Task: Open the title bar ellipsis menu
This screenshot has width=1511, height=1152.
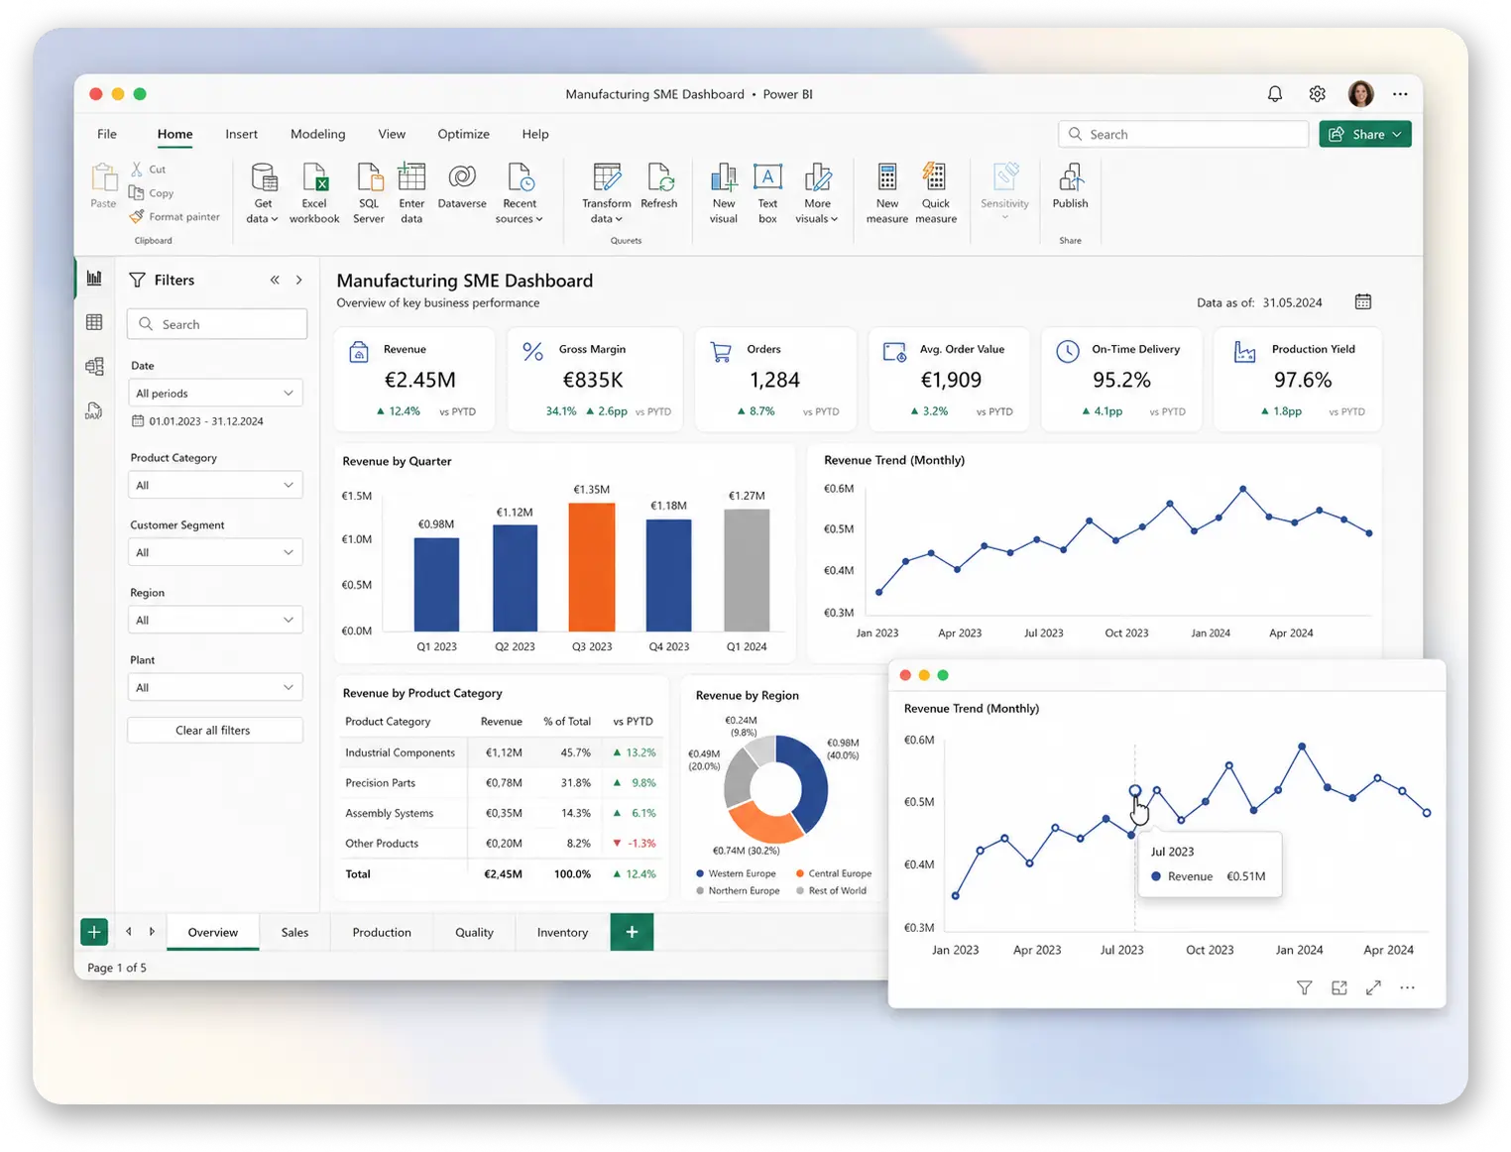Action: [x=1400, y=94]
